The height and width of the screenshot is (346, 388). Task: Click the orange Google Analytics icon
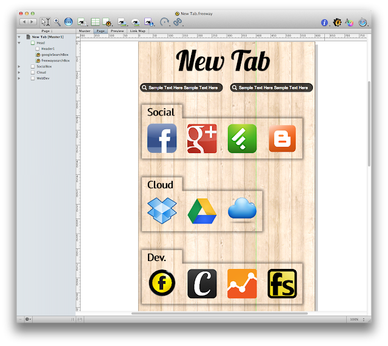(x=242, y=283)
